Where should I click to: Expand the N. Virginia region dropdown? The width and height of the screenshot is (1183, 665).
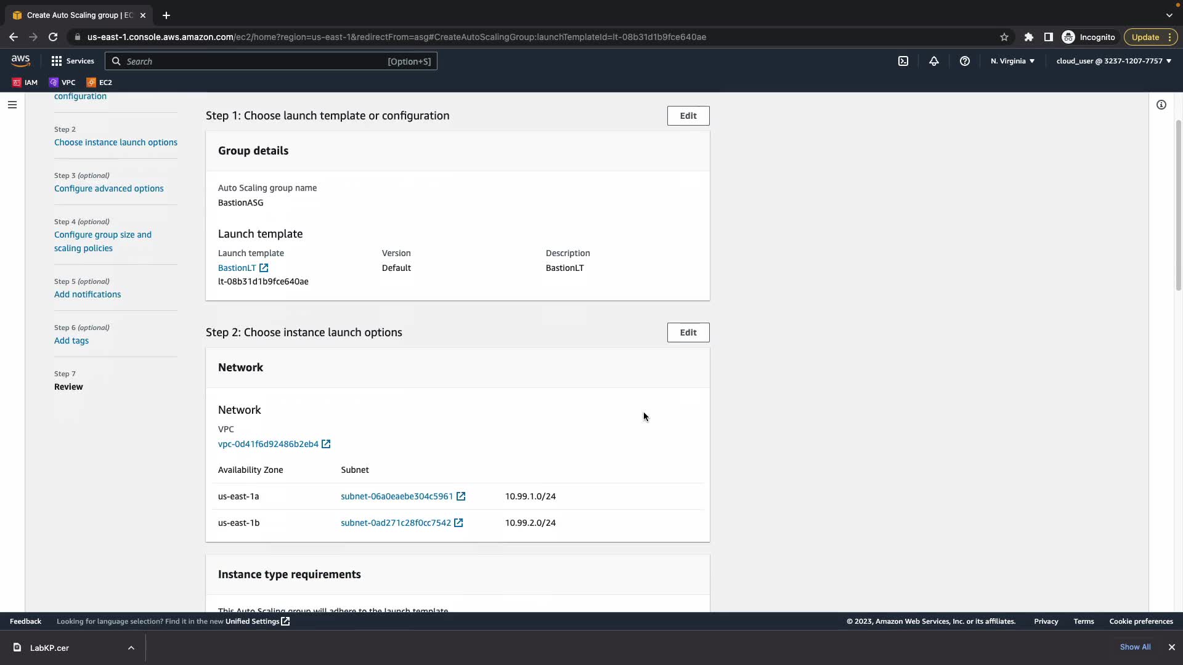1012,61
